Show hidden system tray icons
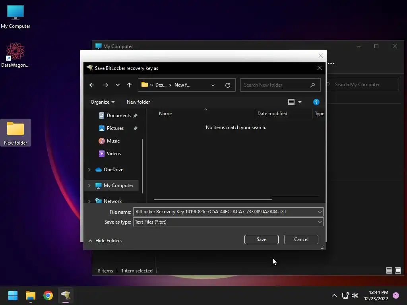Screen dimensions: 407x305 (x=334, y=295)
